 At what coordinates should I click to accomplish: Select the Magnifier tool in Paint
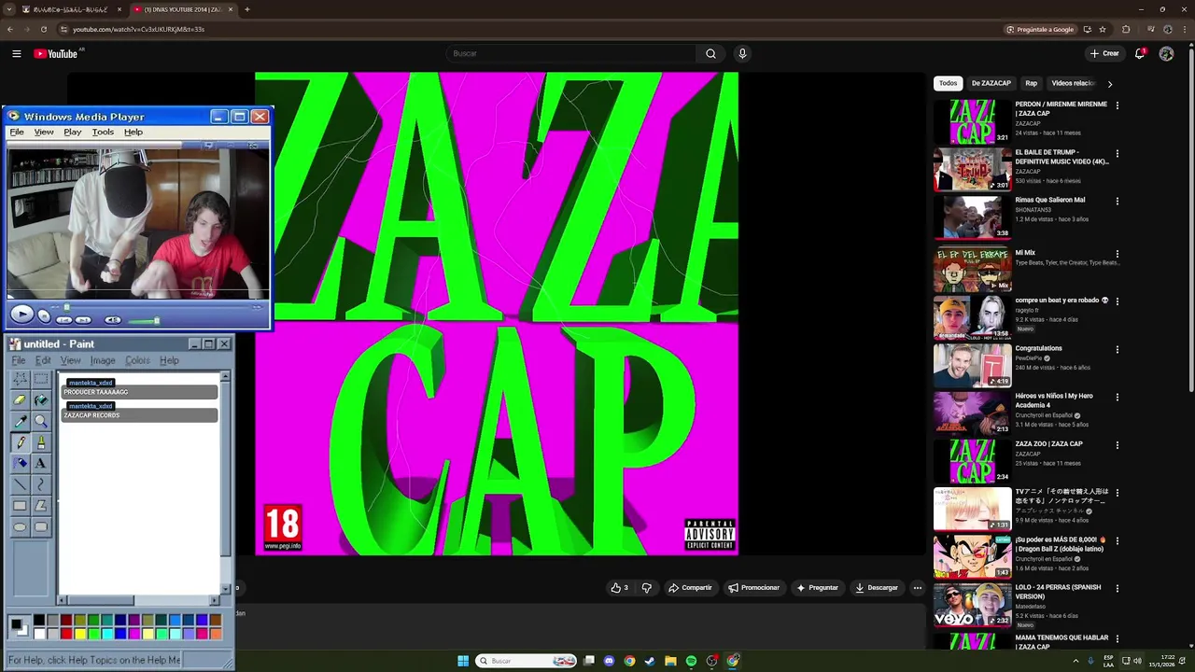pos(41,422)
